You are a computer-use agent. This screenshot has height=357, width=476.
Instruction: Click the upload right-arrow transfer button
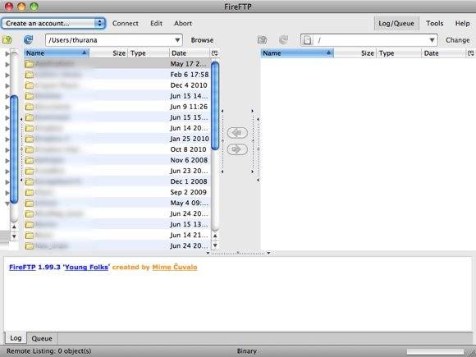pos(237,149)
